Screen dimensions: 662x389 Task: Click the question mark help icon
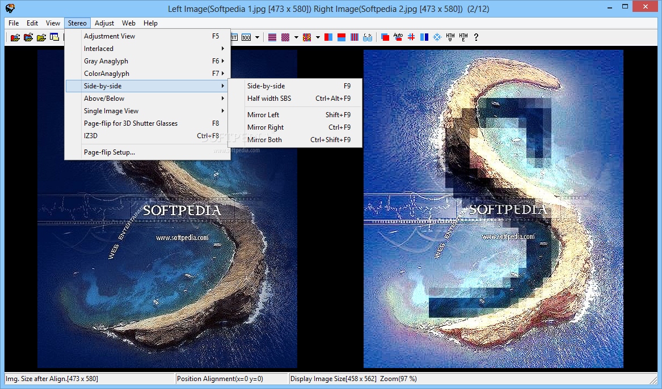[477, 37]
